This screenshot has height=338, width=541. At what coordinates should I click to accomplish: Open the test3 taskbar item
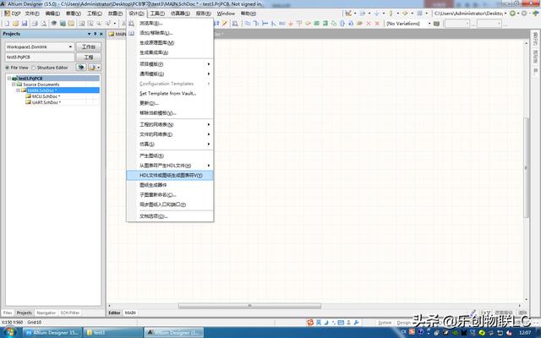tap(112, 332)
